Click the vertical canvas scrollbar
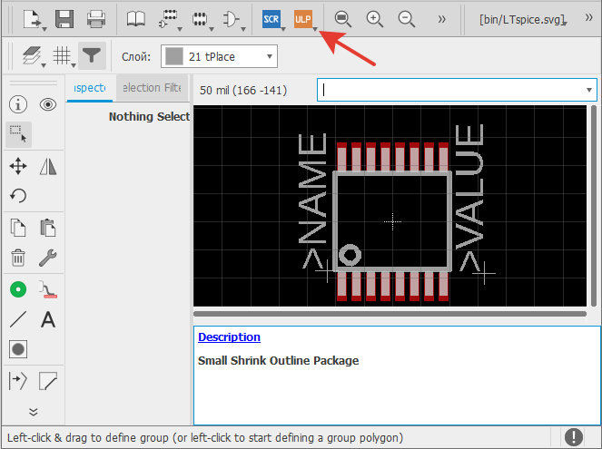The image size is (602, 449). 593,206
